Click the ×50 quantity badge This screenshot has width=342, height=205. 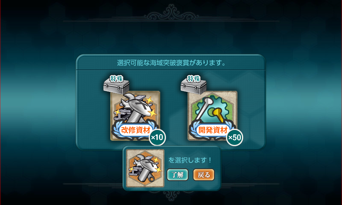click(234, 138)
